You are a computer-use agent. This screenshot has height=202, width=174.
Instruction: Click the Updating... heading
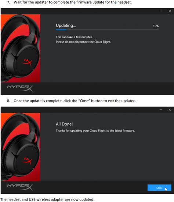[x=66, y=25]
